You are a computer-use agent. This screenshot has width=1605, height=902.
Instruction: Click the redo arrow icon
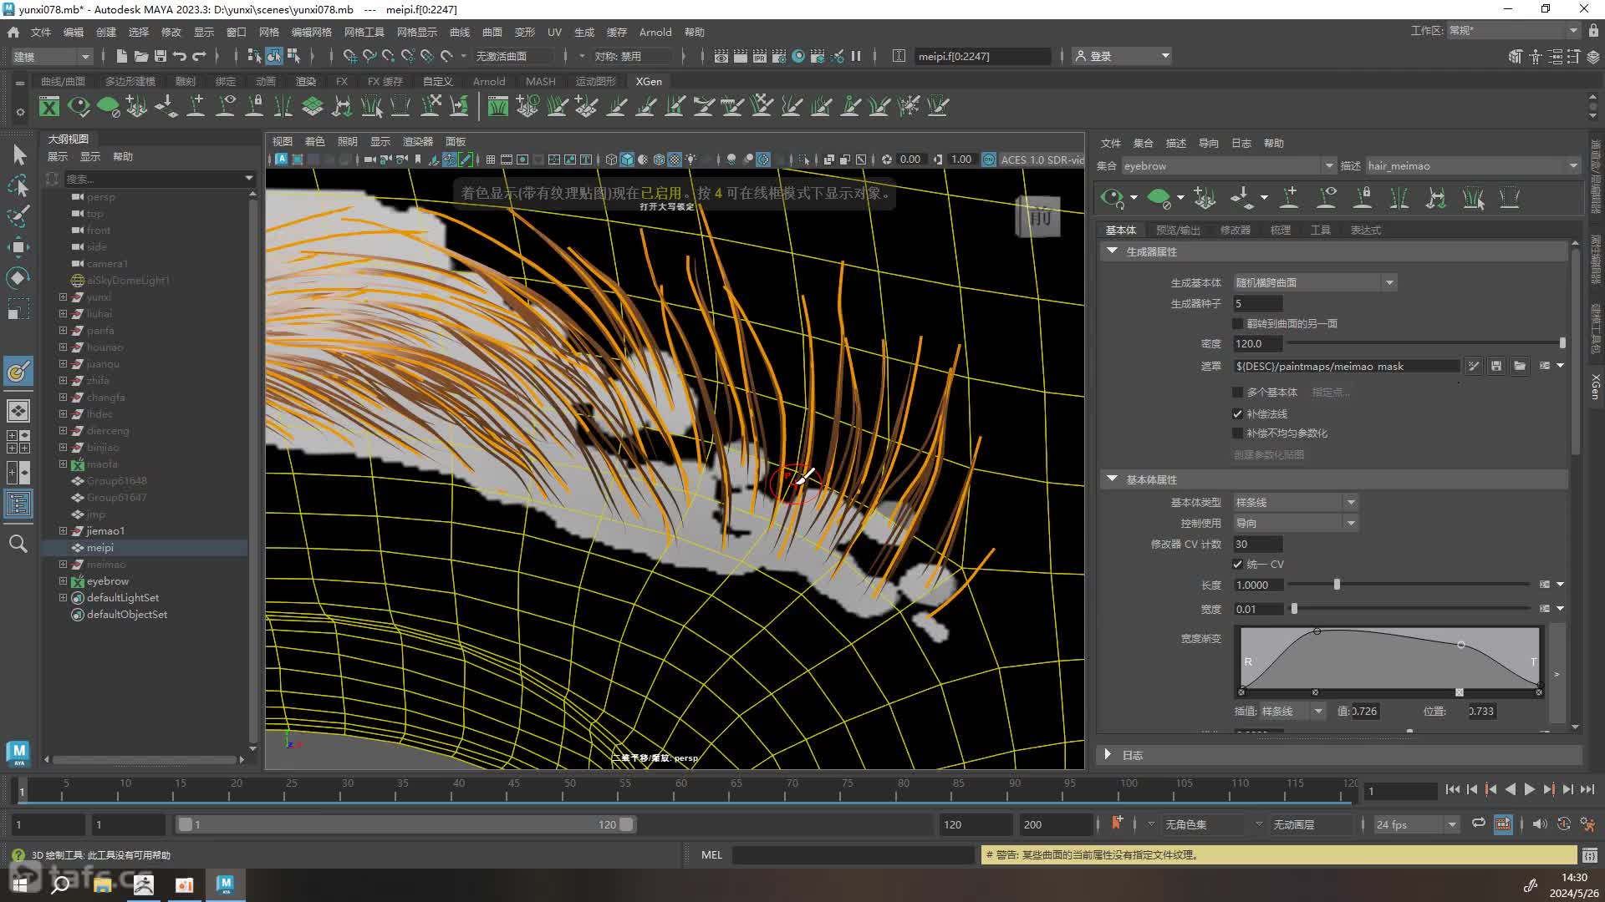(x=199, y=56)
